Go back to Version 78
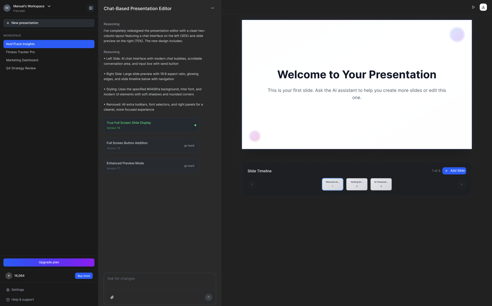 pos(189,146)
